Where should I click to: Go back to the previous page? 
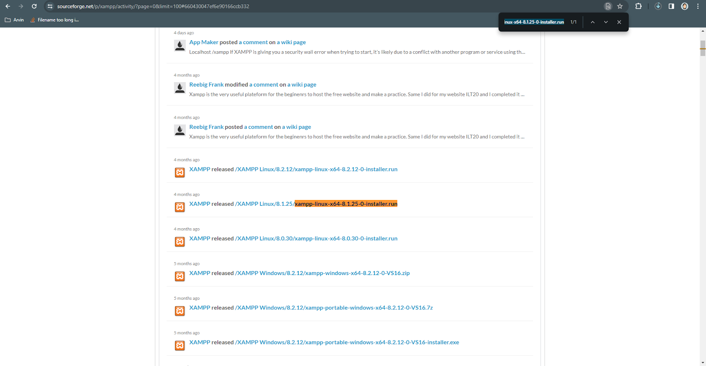click(x=8, y=6)
